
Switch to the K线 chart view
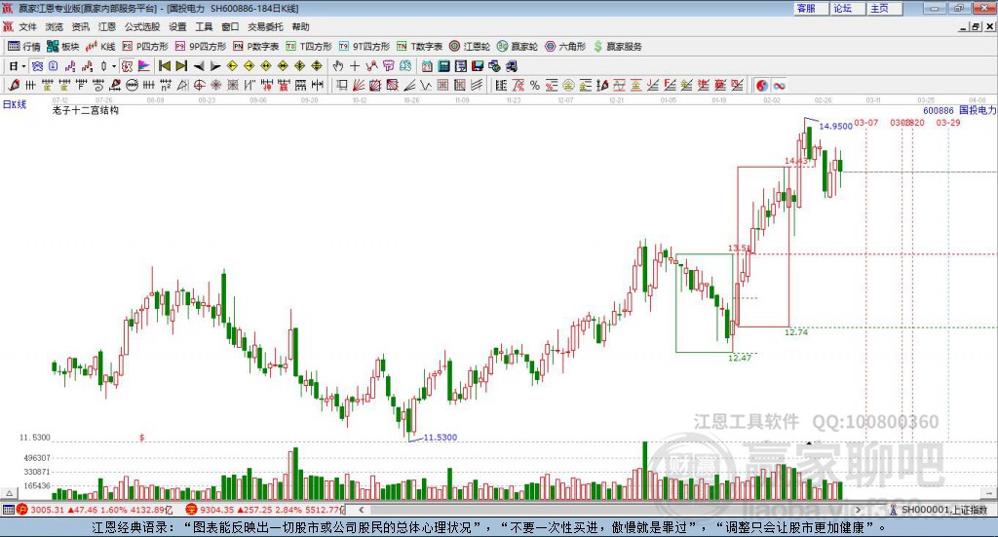pyautogui.click(x=100, y=47)
